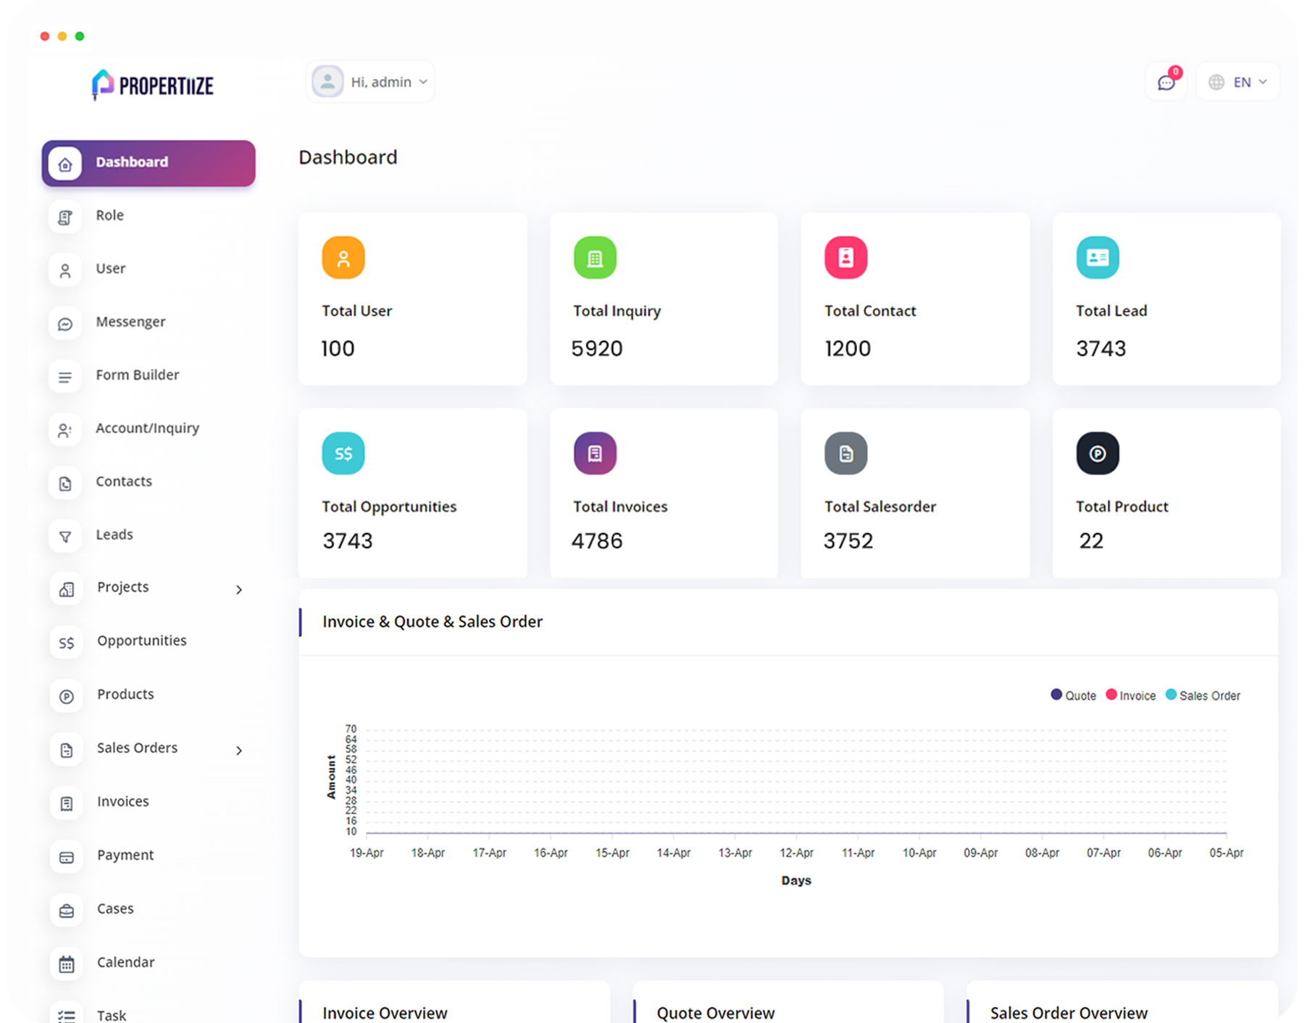
Task: Open Payment from the sidebar
Action: (125, 855)
